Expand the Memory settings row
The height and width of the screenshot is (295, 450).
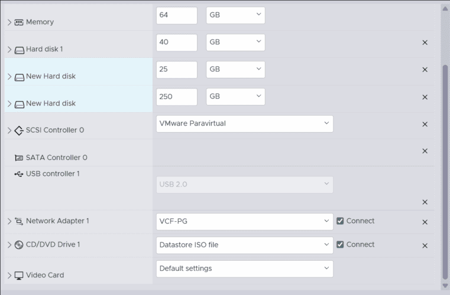pos(9,22)
